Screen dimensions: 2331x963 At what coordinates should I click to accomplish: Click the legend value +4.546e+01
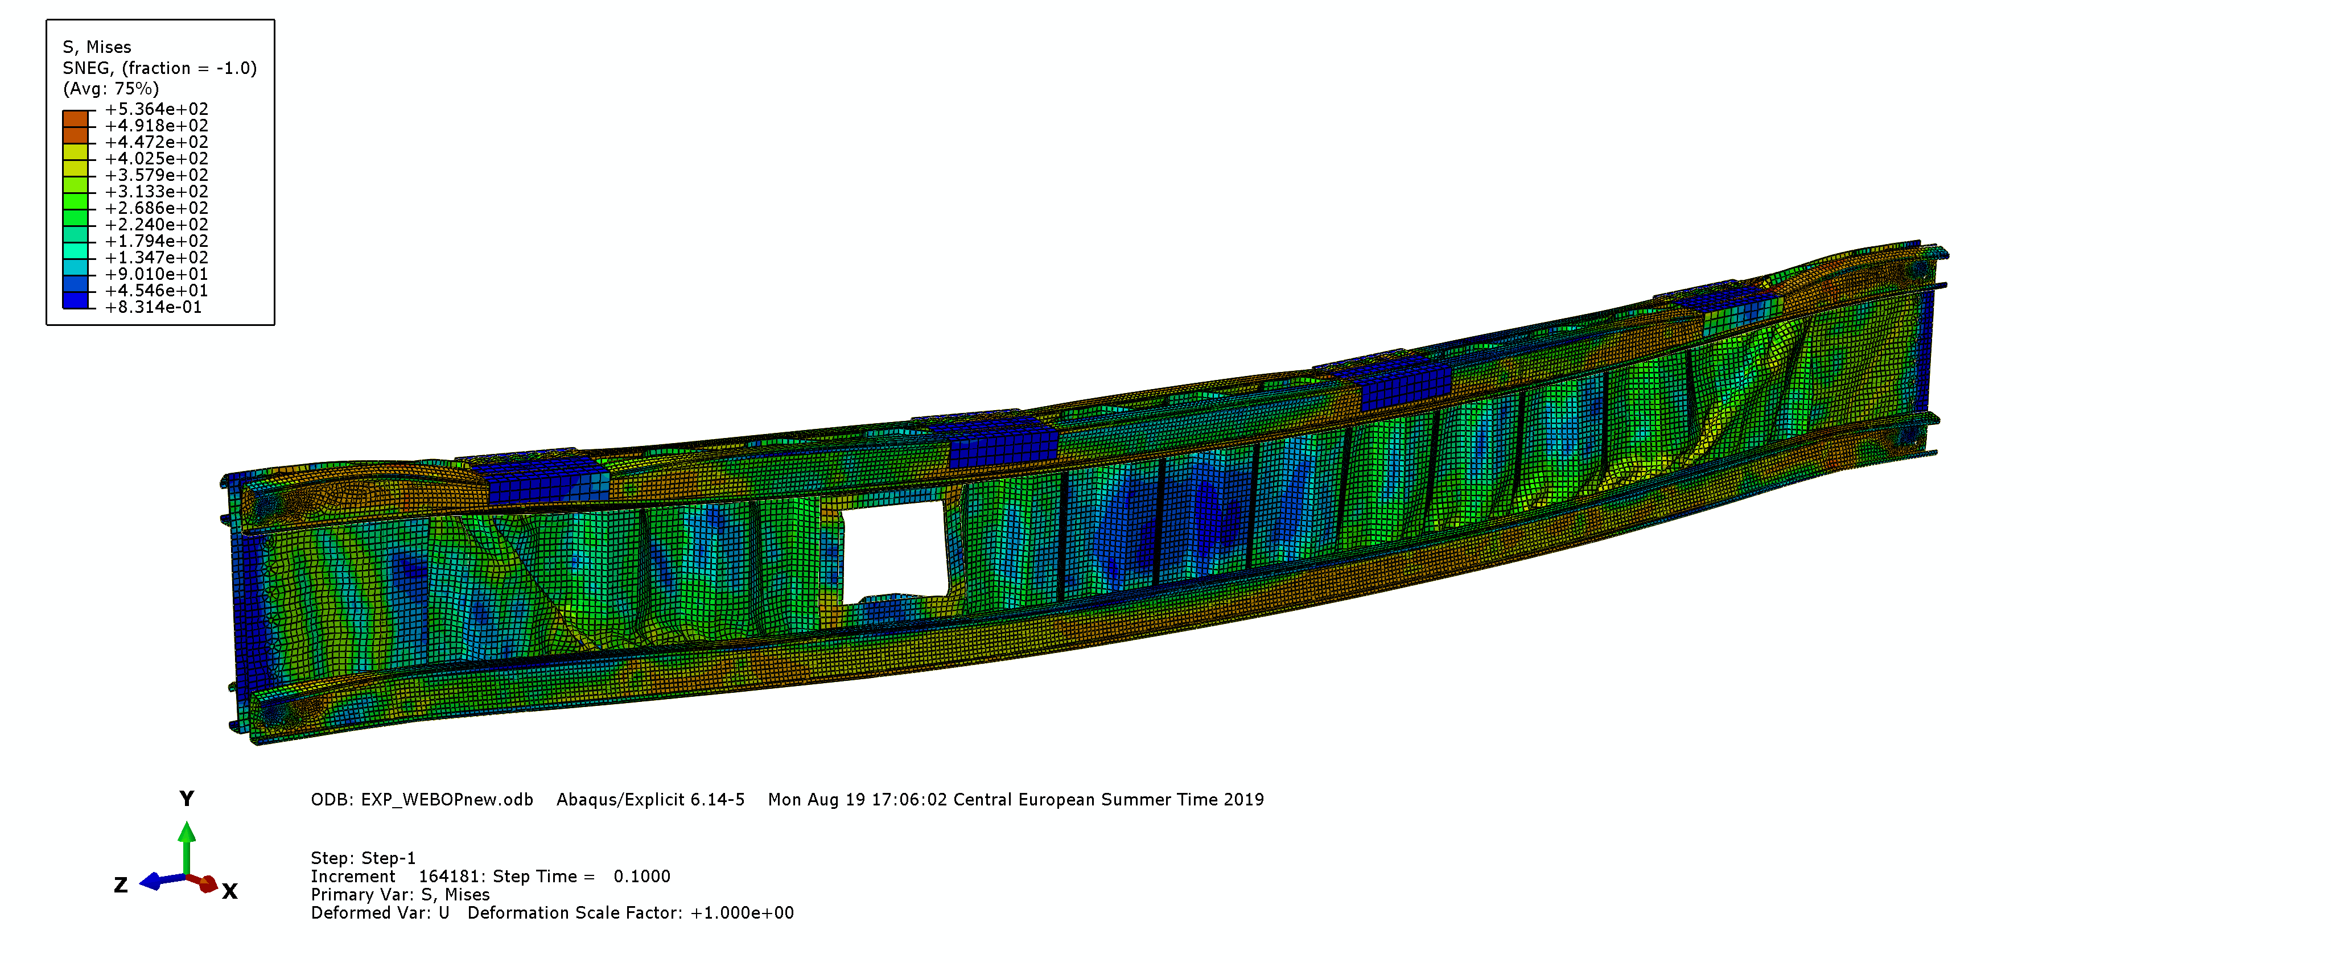[x=157, y=290]
